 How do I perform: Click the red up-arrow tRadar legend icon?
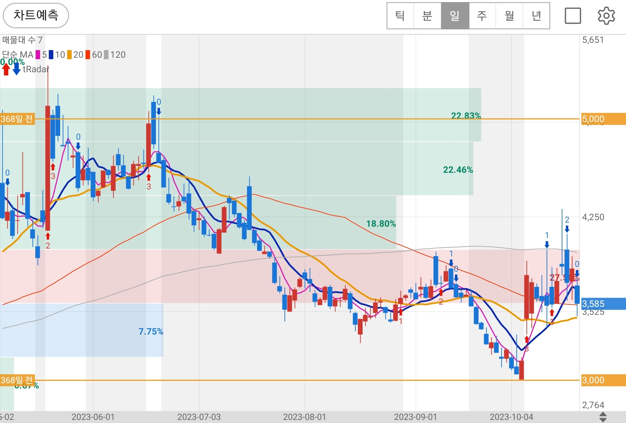[6, 69]
